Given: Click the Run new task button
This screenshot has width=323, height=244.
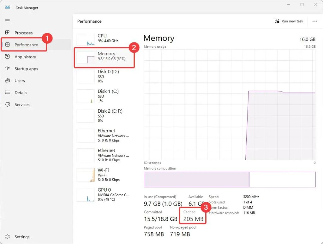Looking at the screenshot, I should pyautogui.click(x=289, y=21).
